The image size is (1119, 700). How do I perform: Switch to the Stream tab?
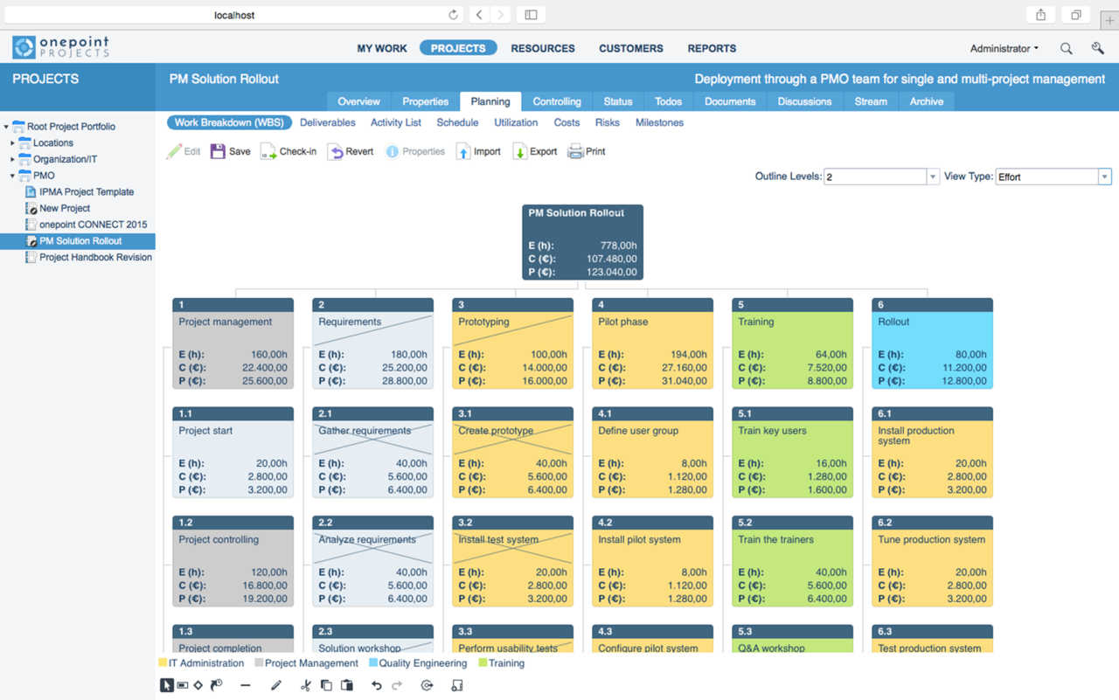[871, 101]
